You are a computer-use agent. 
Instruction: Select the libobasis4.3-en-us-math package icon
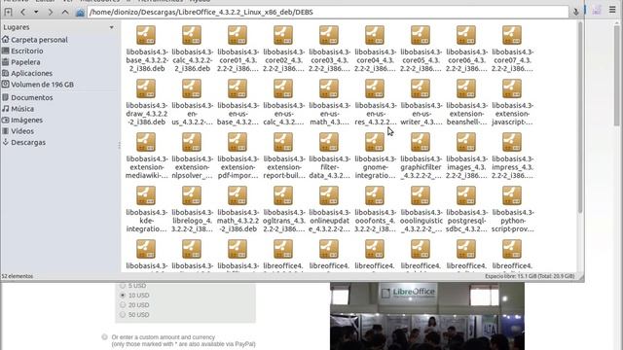coord(329,88)
